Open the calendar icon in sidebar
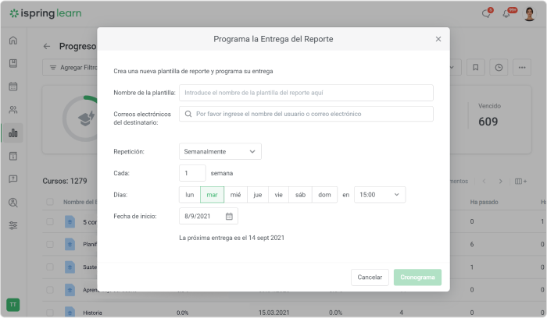The image size is (547, 318). point(13,87)
